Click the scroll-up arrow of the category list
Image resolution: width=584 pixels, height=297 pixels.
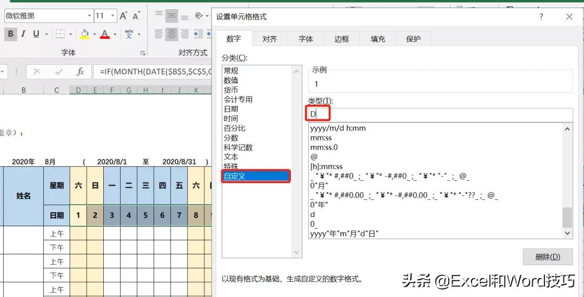point(296,71)
